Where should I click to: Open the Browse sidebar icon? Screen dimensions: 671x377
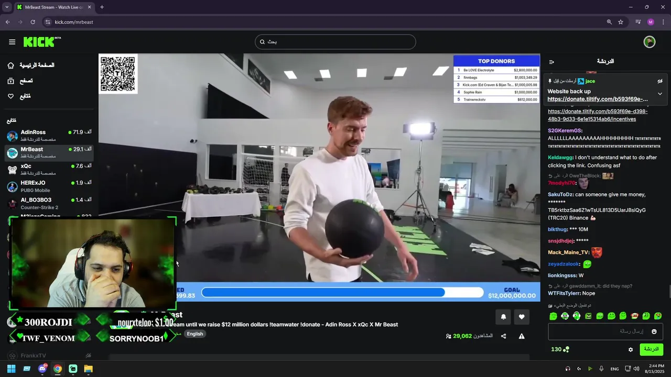10,81
